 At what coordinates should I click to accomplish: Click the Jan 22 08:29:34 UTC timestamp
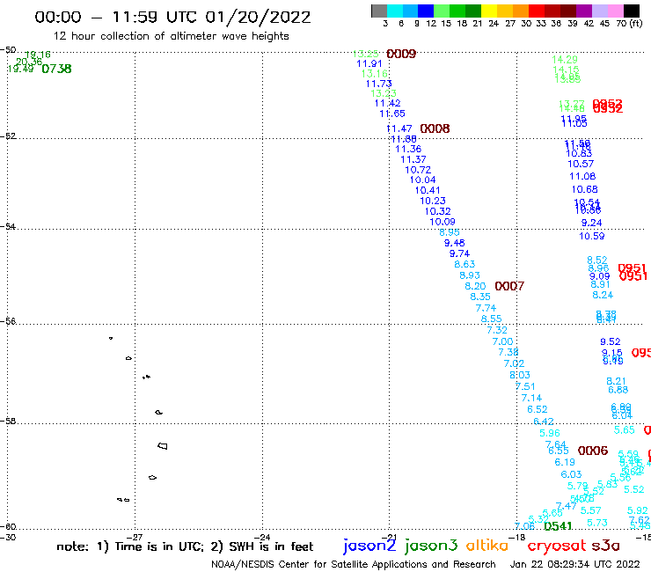click(575, 564)
